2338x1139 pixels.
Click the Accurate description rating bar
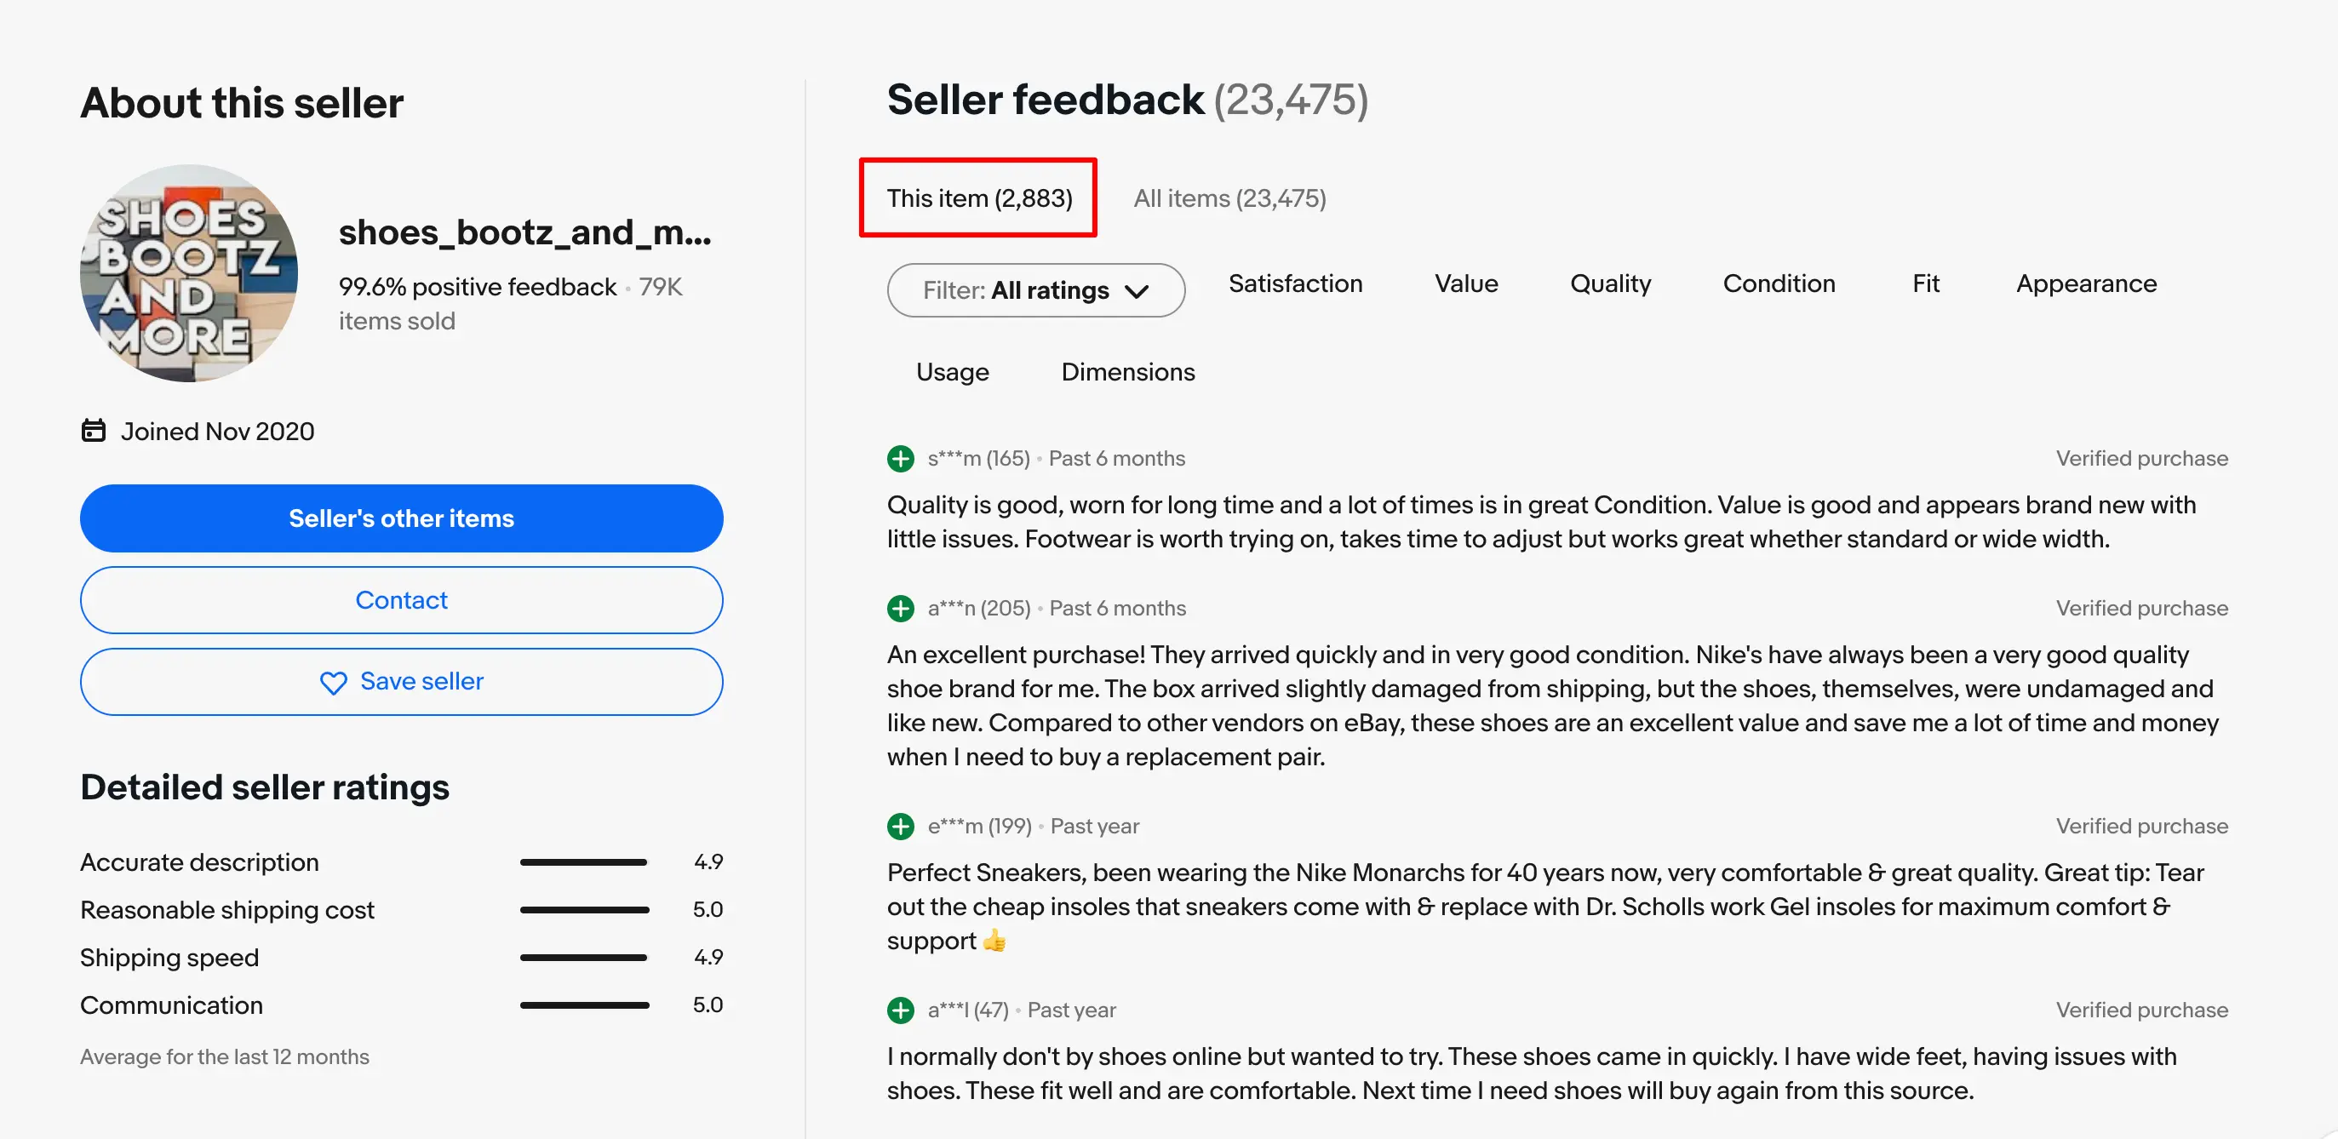tap(583, 861)
